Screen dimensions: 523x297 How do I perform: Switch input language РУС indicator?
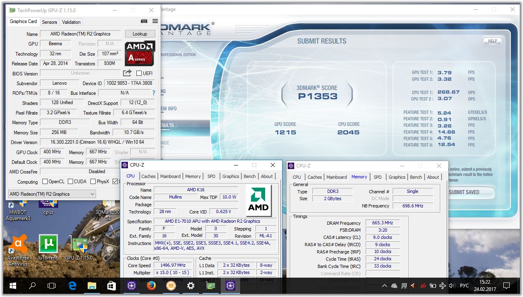point(464,286)
